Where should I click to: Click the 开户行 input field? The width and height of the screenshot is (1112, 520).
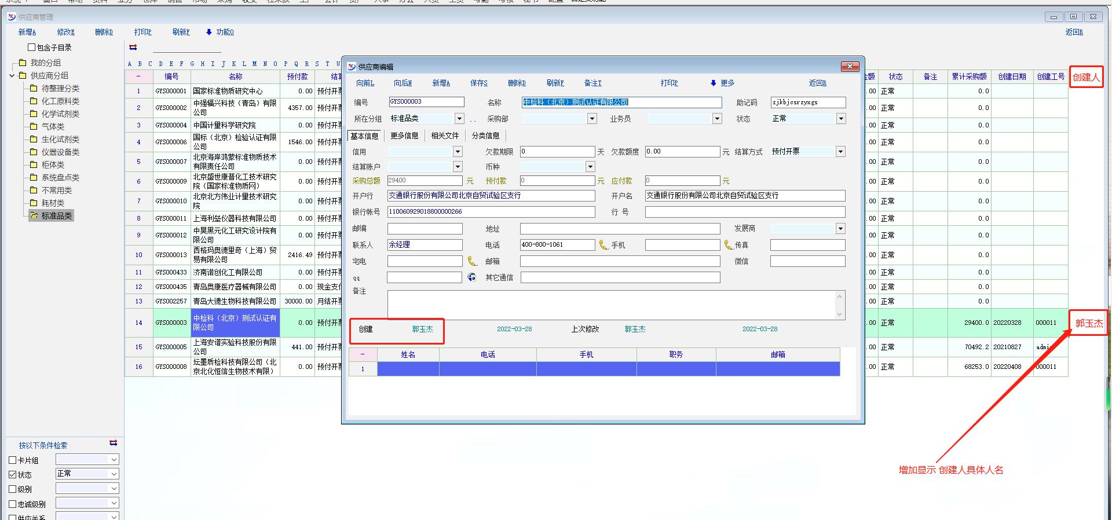pyautogui.click(x=491, y=196)
